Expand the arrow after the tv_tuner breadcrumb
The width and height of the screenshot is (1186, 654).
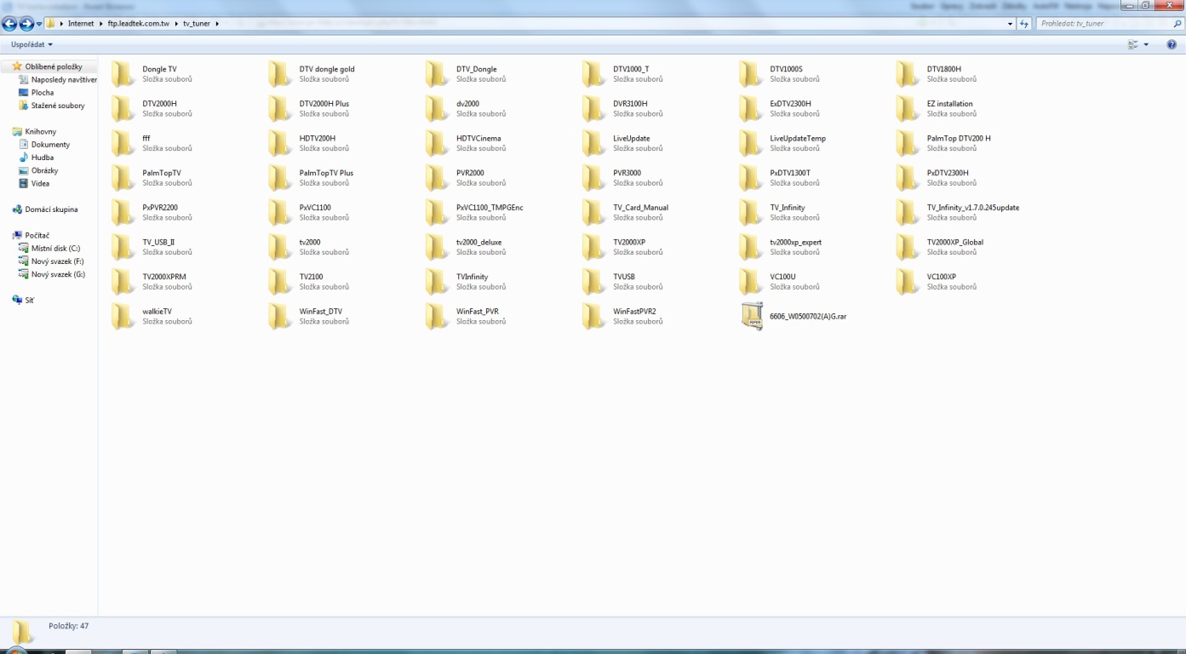pyautogui.click(x=217, y=24)
